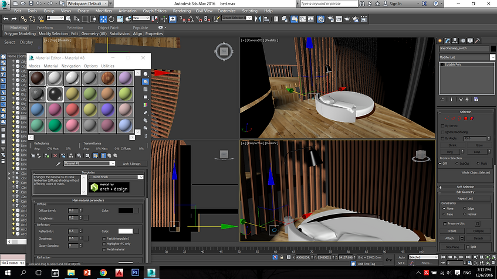The height and width of the screenshot is (279, 497).
Task: Click the Redo arrow in main toolbar
Action: (14, 19)
